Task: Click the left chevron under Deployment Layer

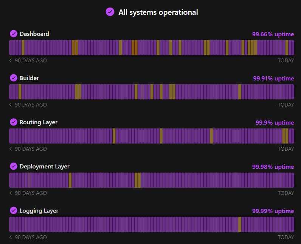Action: 11,193
